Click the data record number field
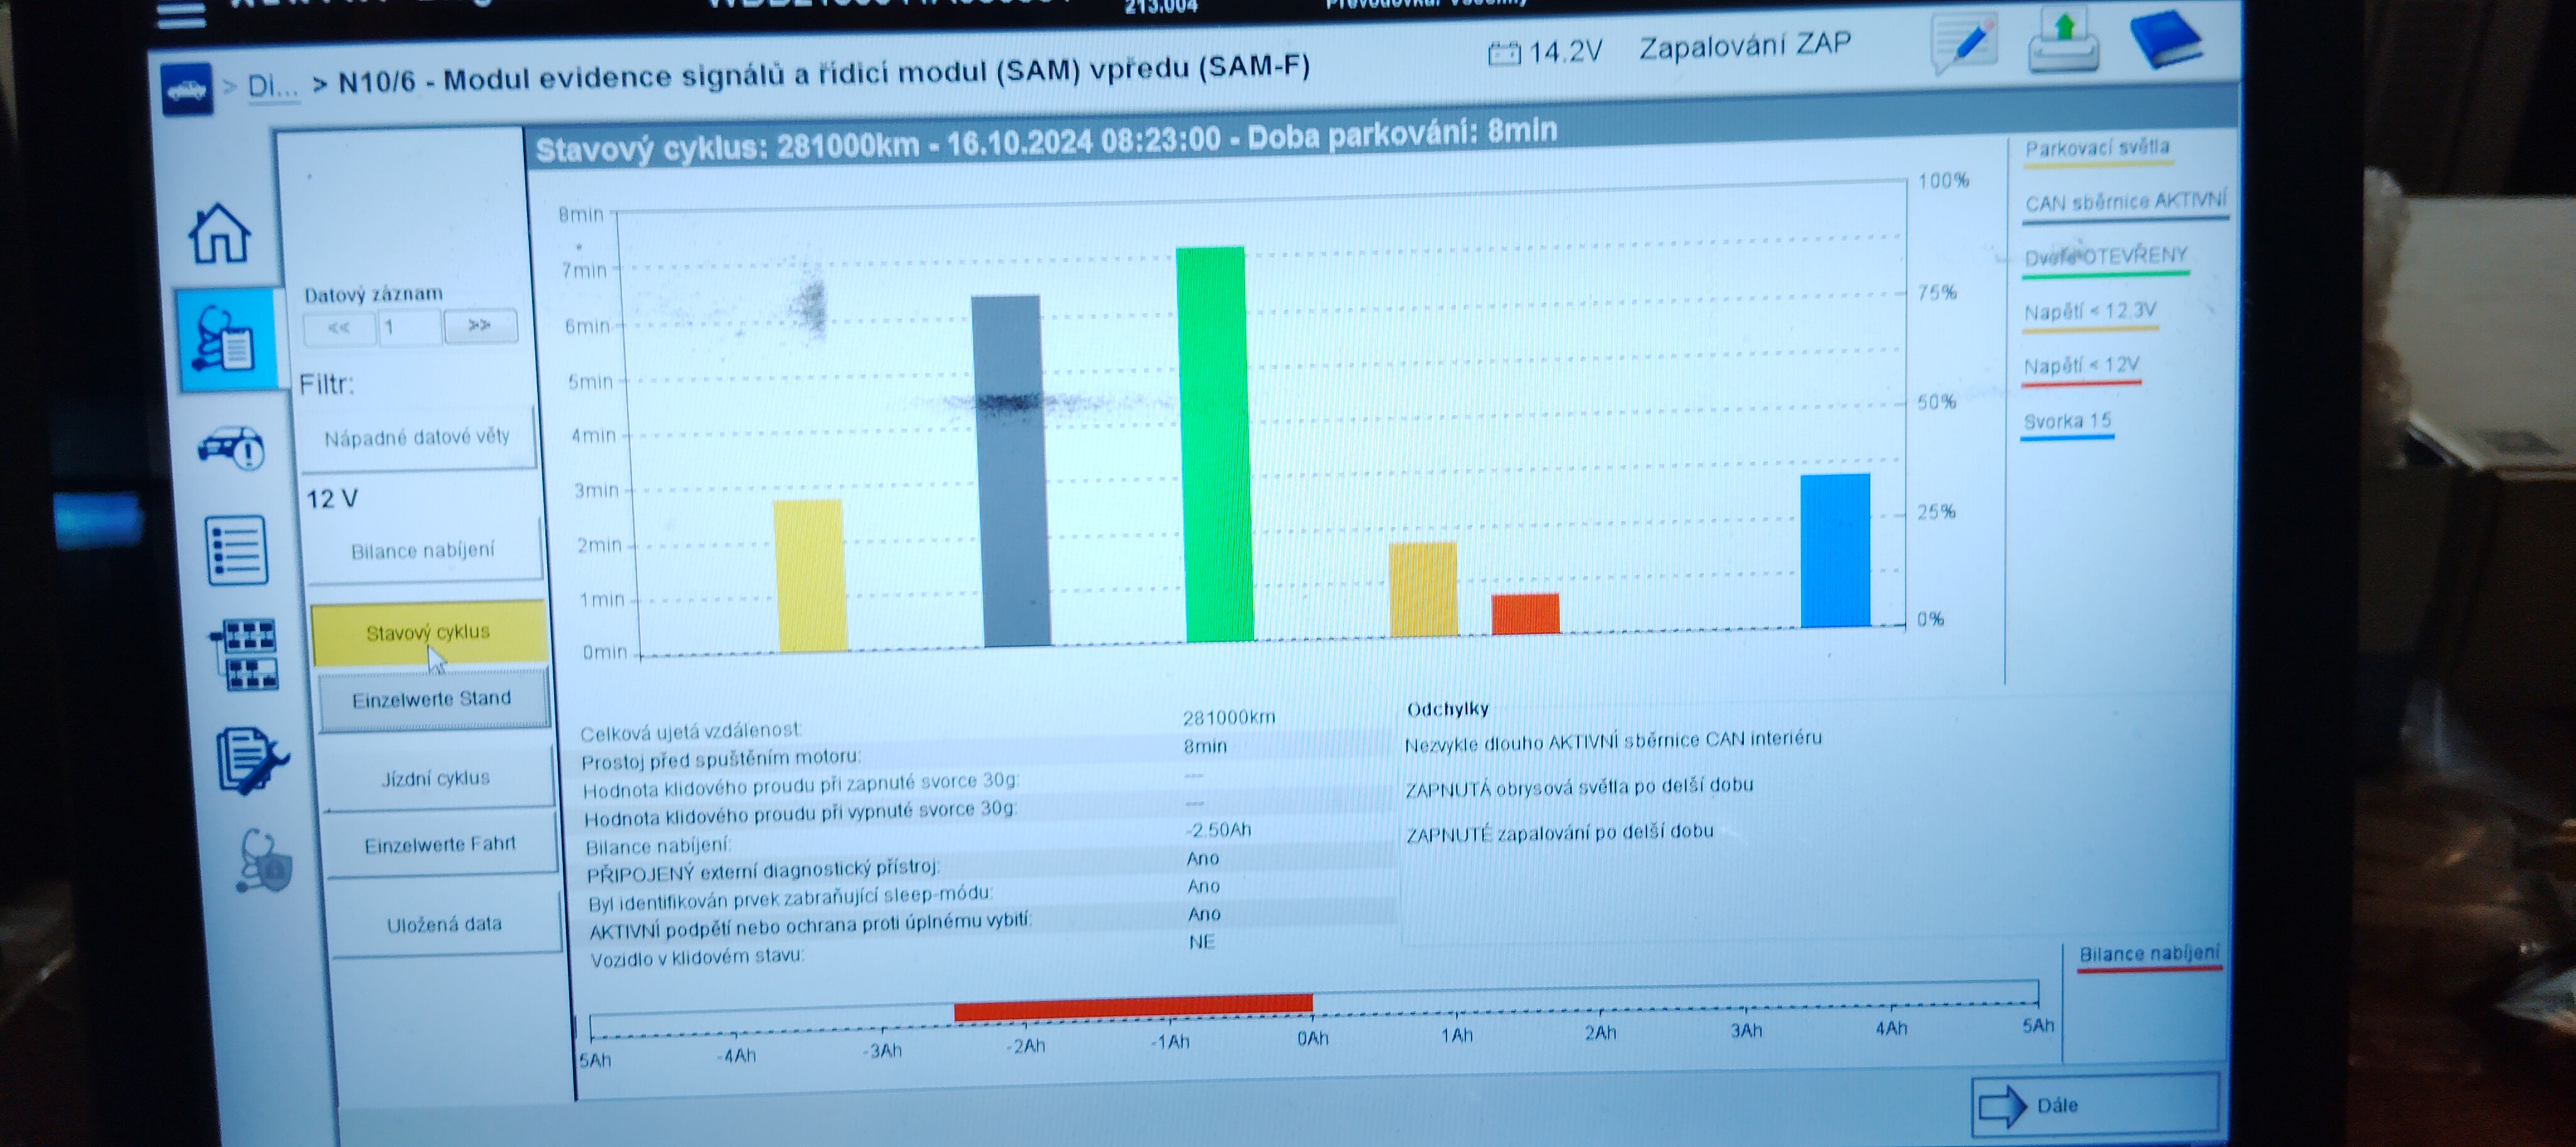Viewport: 2576px width, 1147px height. [x=409, y=327]
